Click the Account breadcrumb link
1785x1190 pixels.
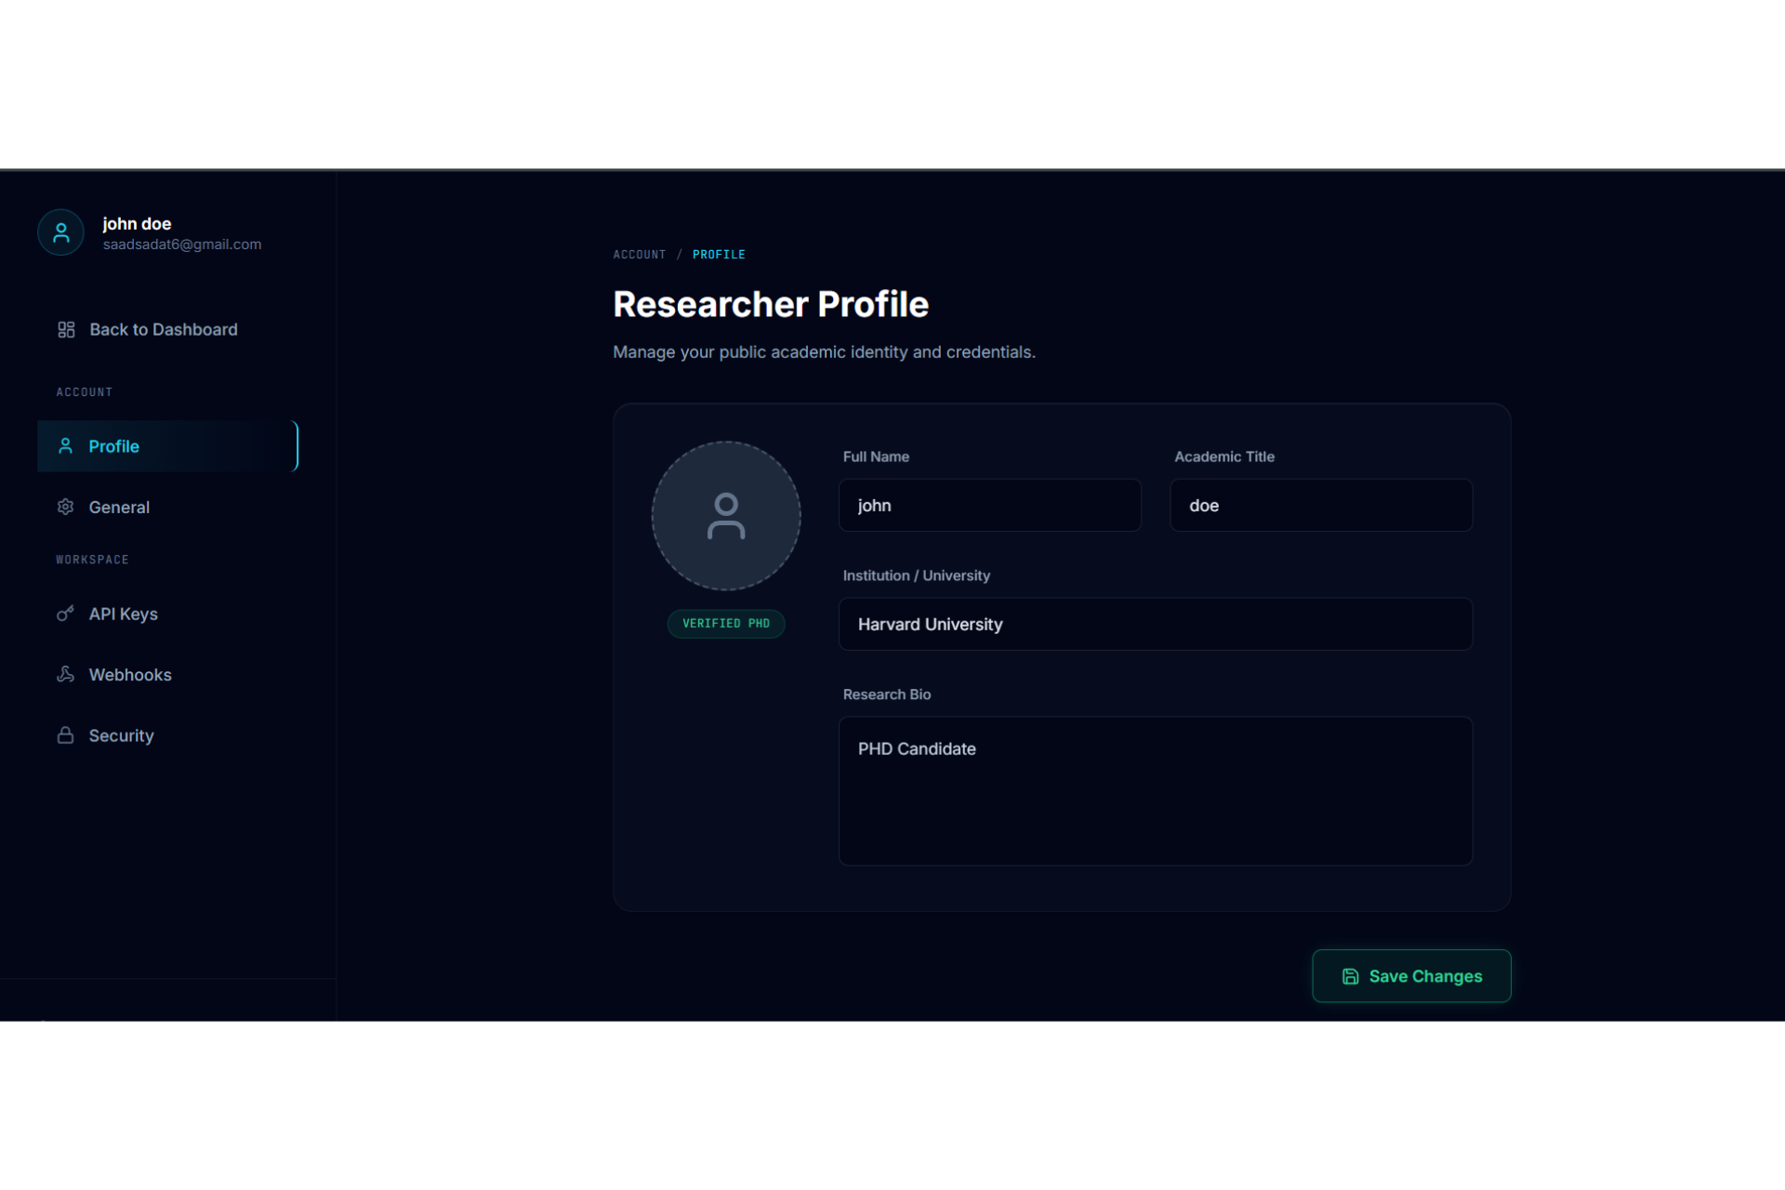pos(639,255)
